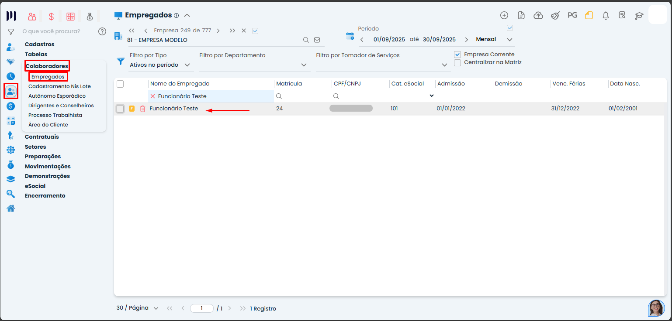Open the Filtro por Departamento dropdown
Viewport: 672px width, 321px height.
[254, 65]
